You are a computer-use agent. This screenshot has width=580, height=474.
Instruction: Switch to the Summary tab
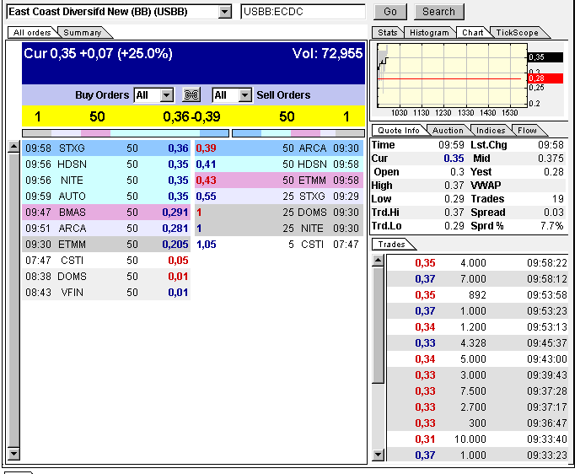(83, 33)
